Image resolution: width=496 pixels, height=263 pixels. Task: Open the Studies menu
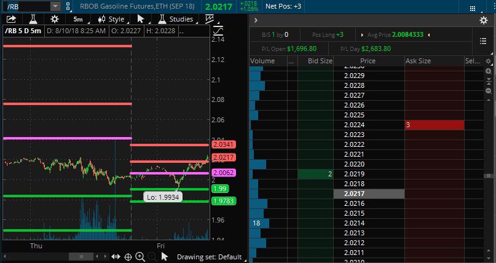[x=175, y=19]
